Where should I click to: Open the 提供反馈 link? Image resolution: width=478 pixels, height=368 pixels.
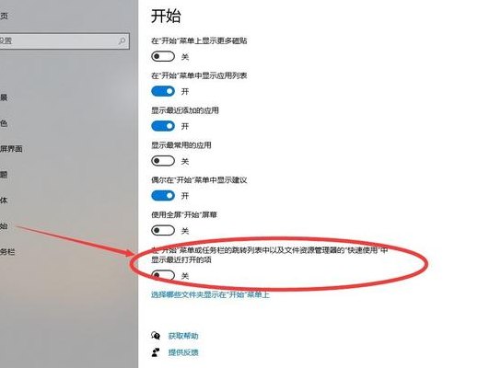pos(183,352)
